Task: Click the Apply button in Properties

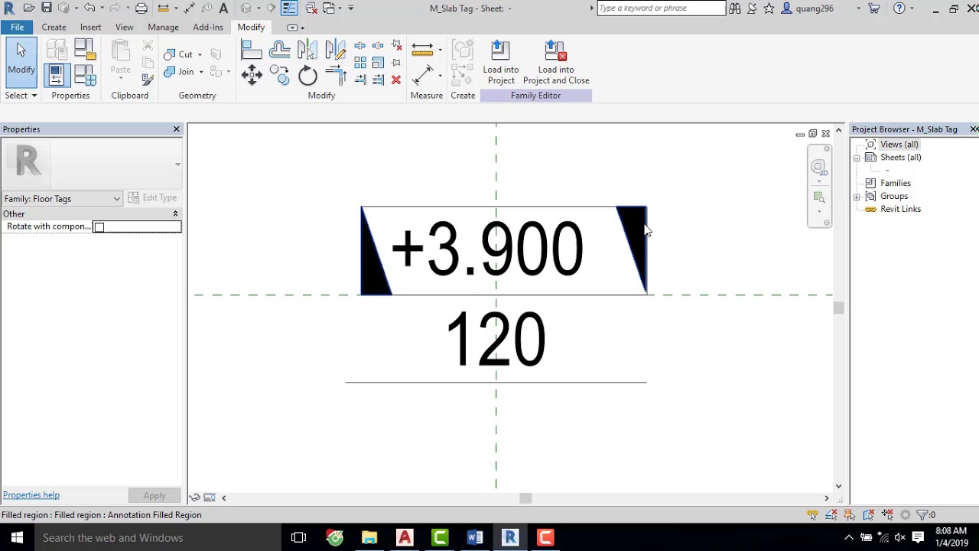Action: pos(154,496)
